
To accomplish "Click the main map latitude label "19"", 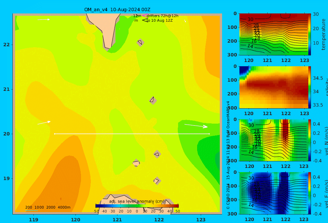I will [7, 178].
